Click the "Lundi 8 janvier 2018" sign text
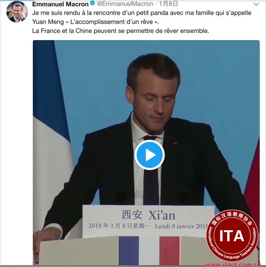 point(181,226)
